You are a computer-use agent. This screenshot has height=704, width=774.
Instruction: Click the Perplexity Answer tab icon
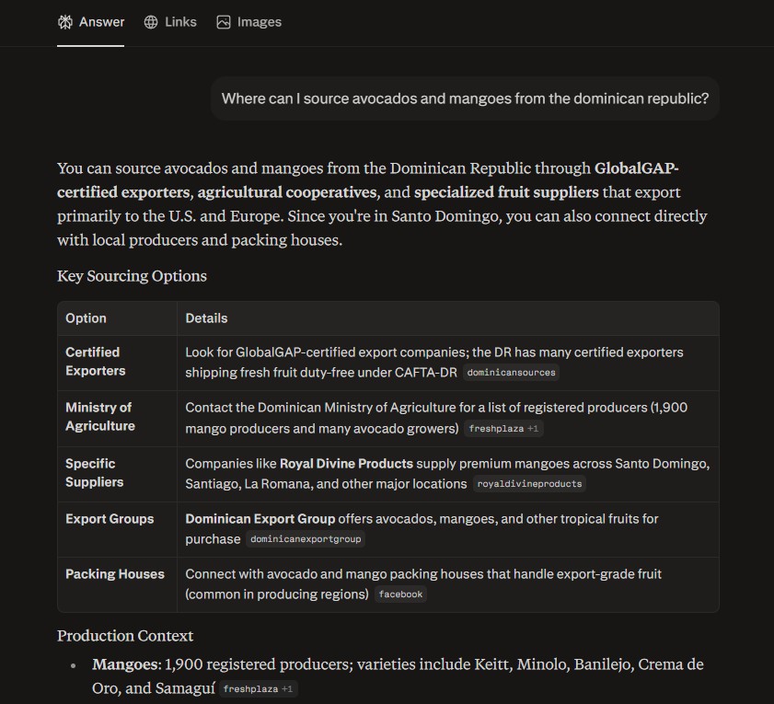[x=64, y=22]
